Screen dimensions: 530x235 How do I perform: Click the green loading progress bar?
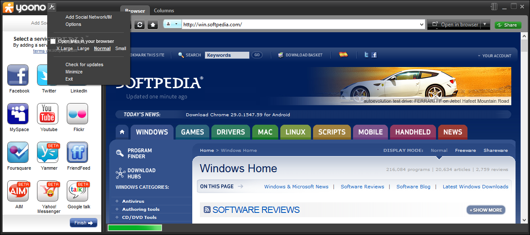pyautogui.click(x=135, y=228)
